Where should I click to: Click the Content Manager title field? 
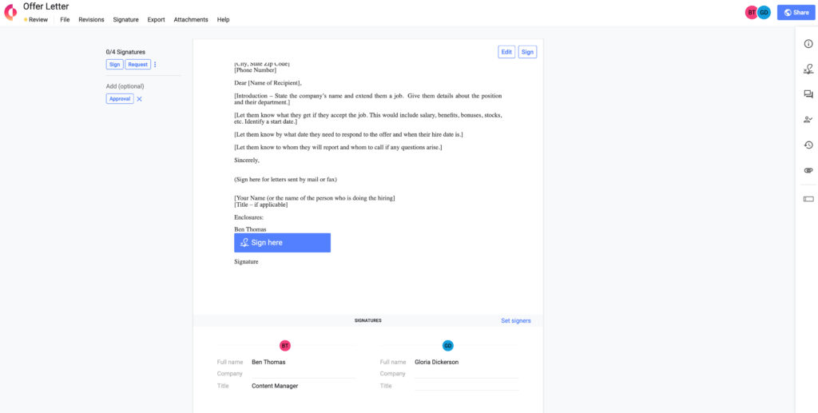[x=303, y=386]
